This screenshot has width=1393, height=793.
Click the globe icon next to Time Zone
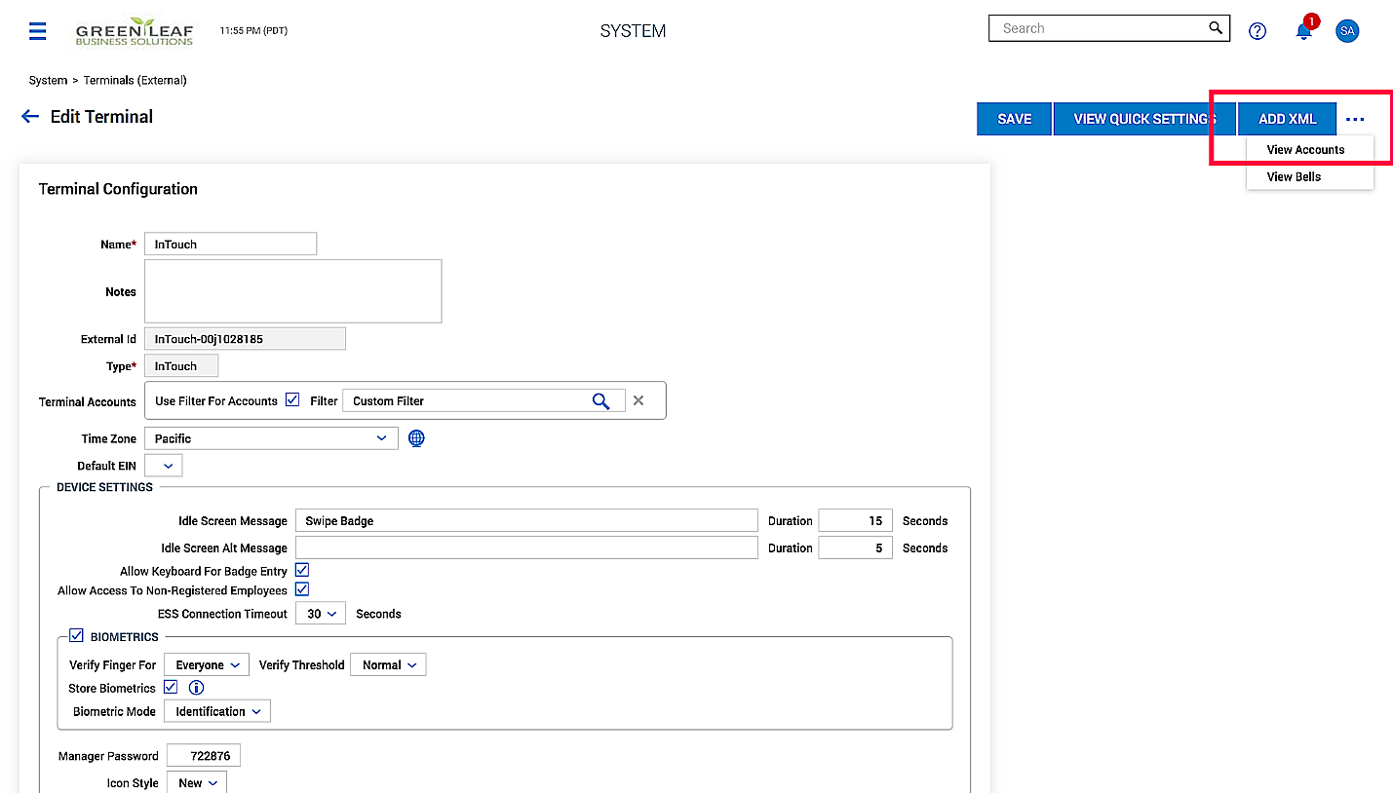(416, 438)
